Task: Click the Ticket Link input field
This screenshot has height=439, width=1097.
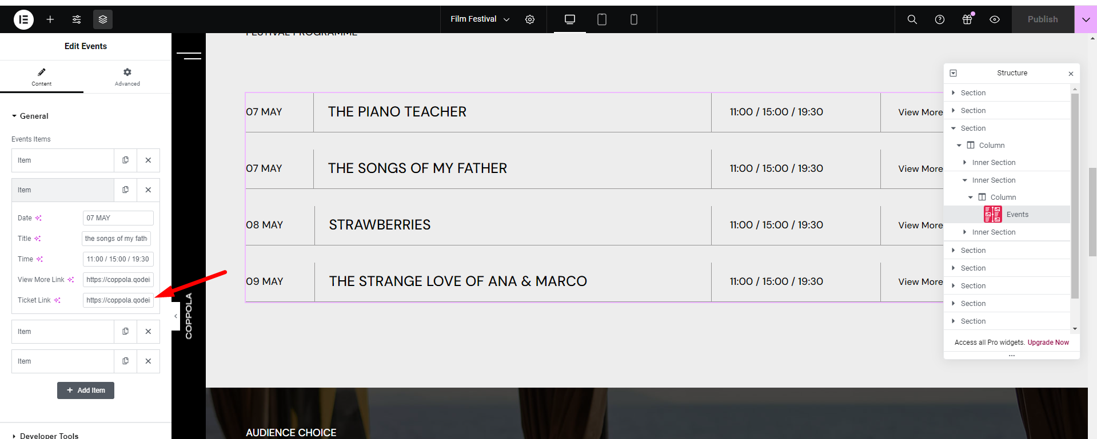Action: pos(118,300)
